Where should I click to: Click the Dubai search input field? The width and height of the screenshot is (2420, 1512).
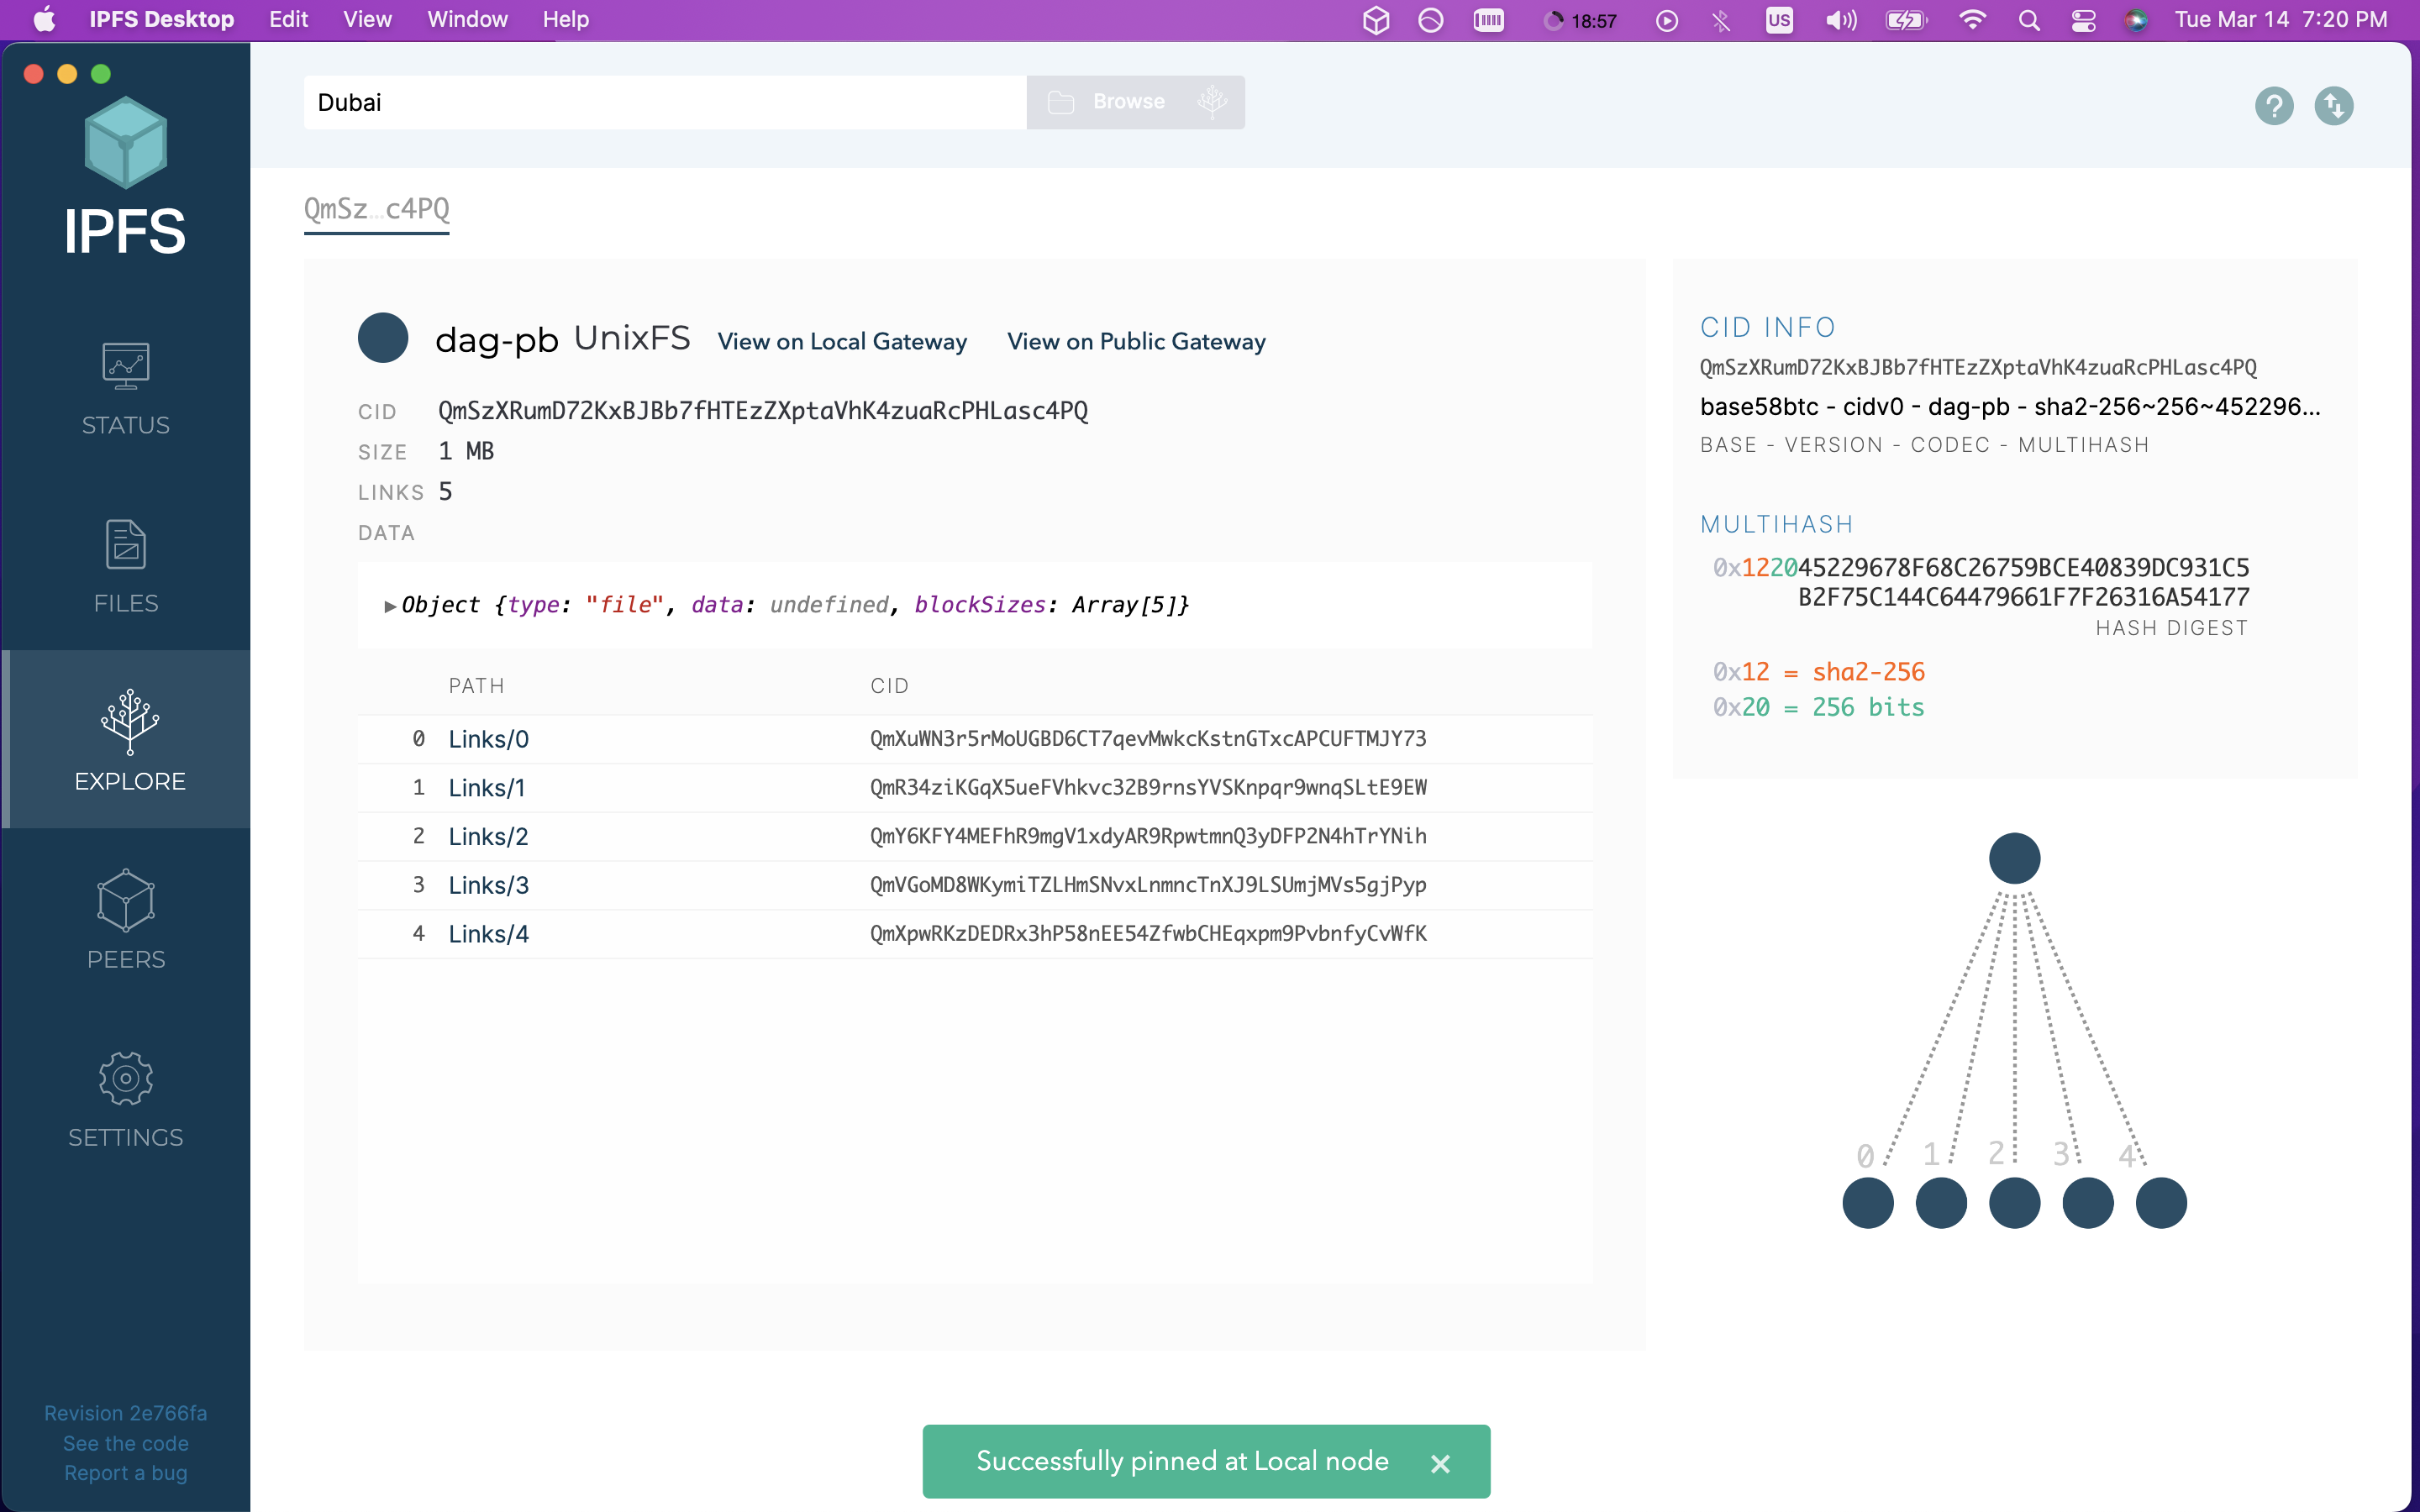pyautogui.click(x=664, y=102)
